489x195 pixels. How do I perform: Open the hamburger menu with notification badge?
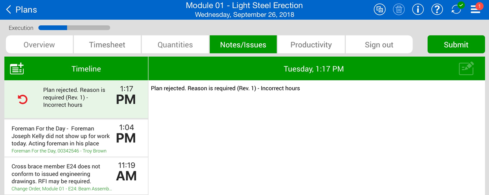pyautogui.click(x=476, y=9)
